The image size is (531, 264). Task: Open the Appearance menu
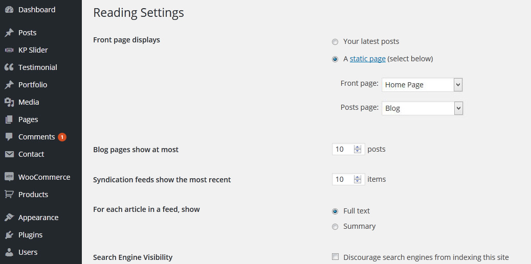38,218
